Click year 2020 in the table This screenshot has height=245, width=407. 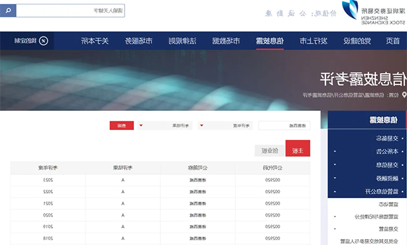click(48, 215)
